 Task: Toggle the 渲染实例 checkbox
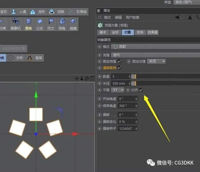(x=119, y=68)
